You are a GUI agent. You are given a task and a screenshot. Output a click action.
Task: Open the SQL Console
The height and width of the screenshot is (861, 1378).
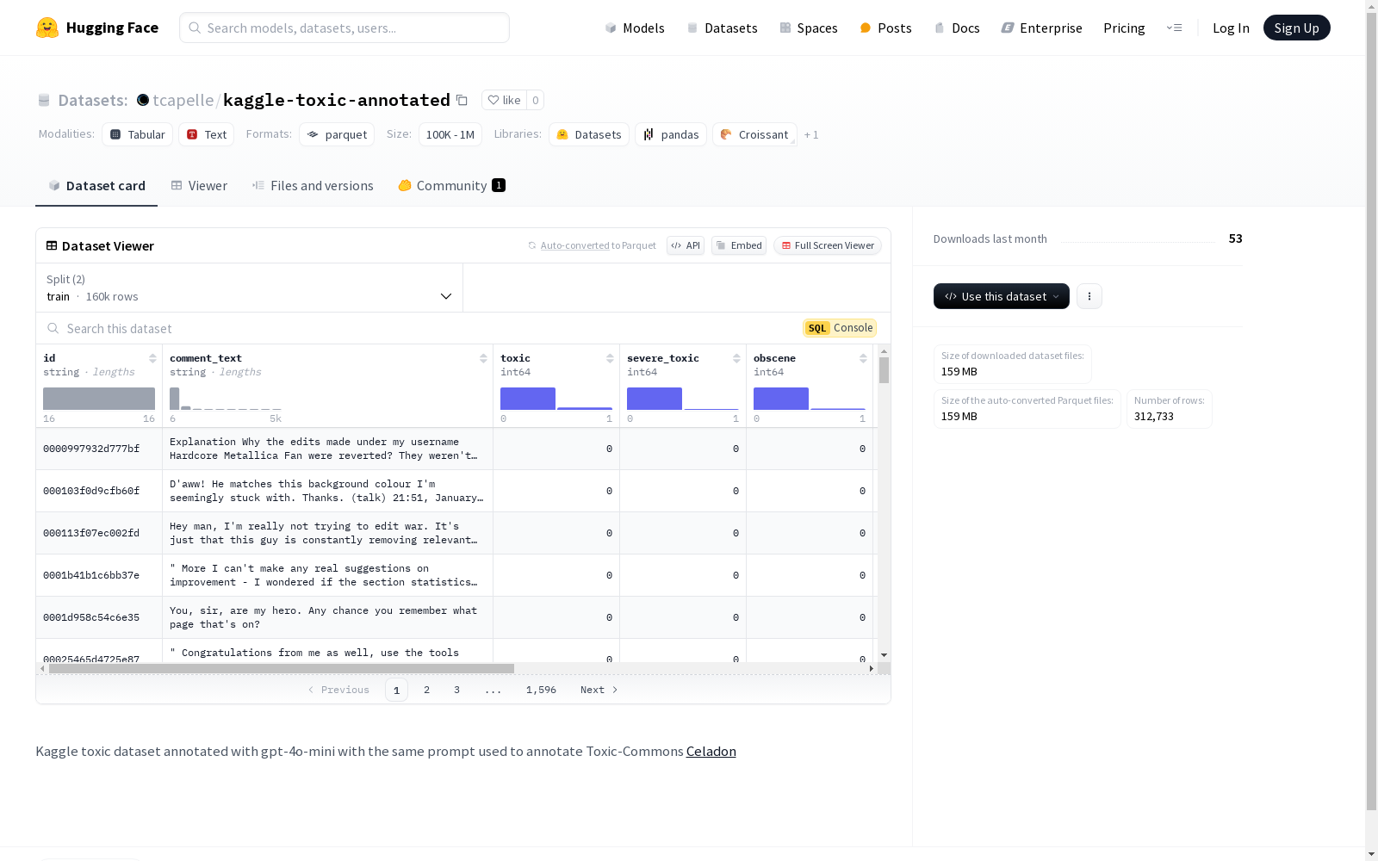click(x=840, y=328)
